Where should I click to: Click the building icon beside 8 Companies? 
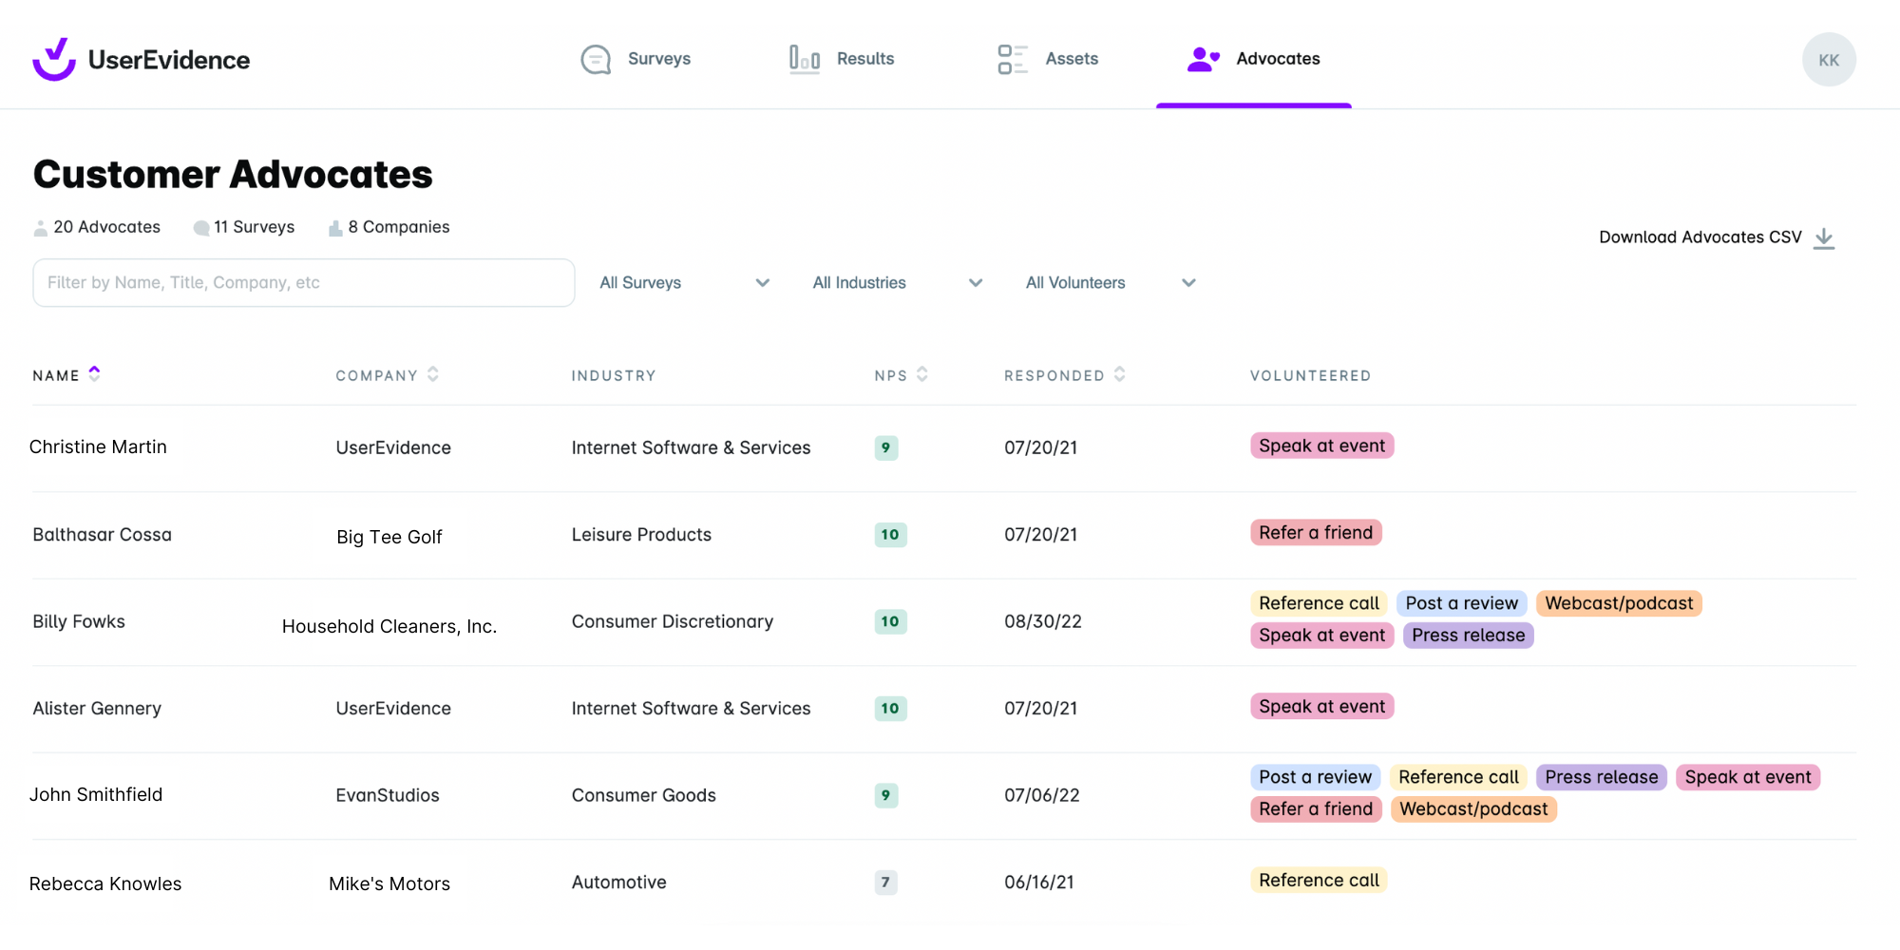(x=335, y=228)
